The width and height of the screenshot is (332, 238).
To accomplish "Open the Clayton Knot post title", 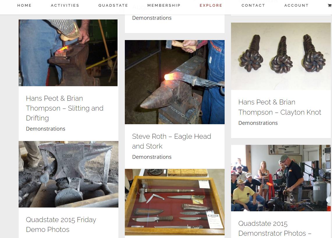I will pos(280,107).
